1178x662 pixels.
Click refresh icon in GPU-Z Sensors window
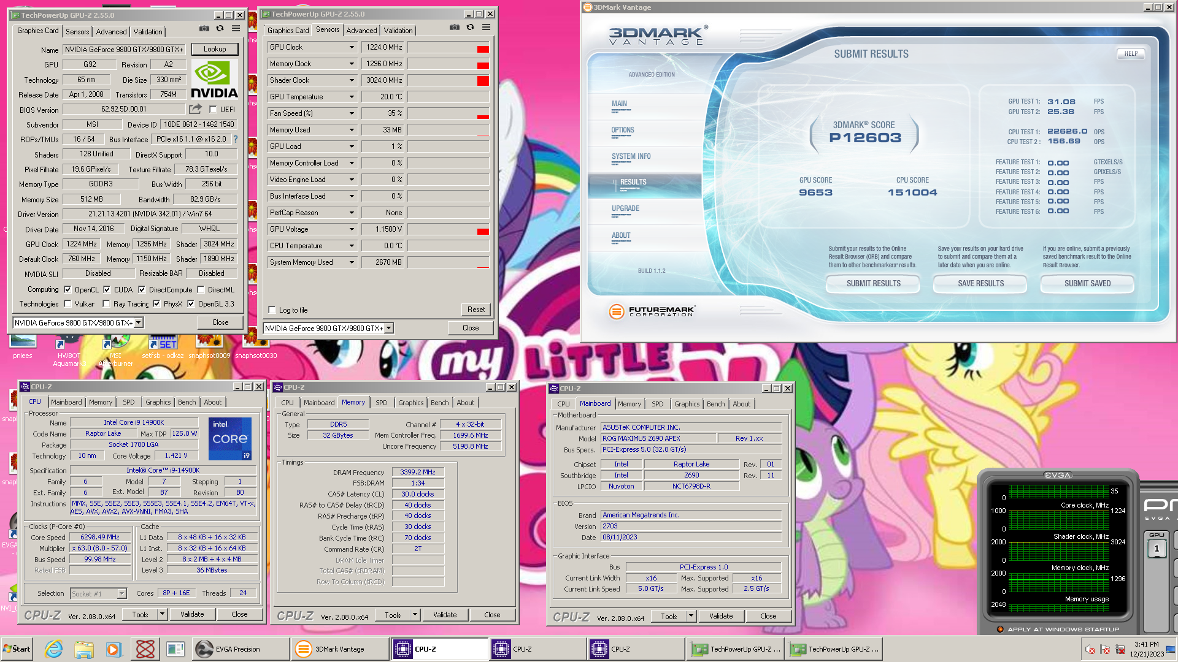click(470, 28)
